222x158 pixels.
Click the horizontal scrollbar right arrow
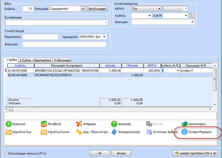point(210,109)
